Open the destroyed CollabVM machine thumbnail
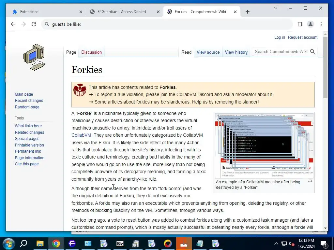 264,146
